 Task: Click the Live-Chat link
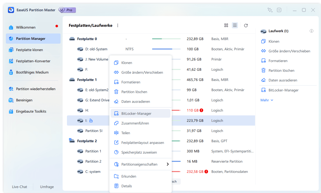[19, 187]
